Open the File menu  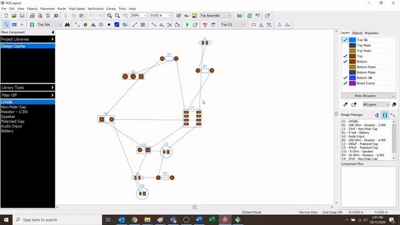click(4, 9)
